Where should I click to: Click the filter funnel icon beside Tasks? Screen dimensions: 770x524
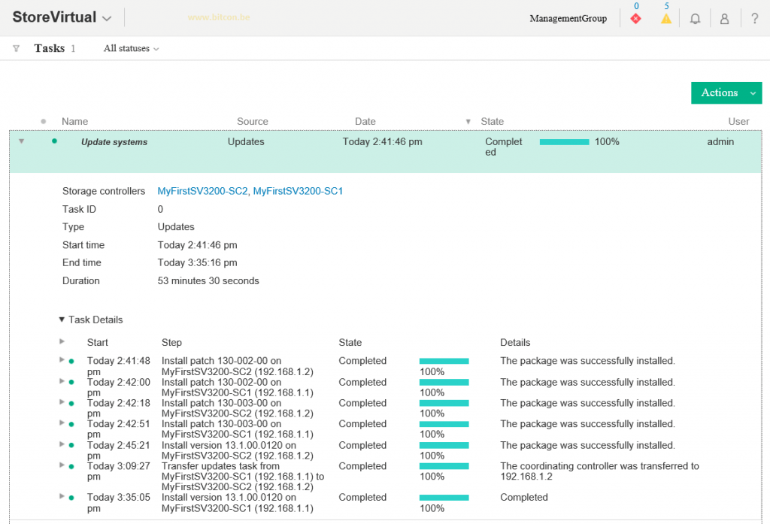(17, 48)
